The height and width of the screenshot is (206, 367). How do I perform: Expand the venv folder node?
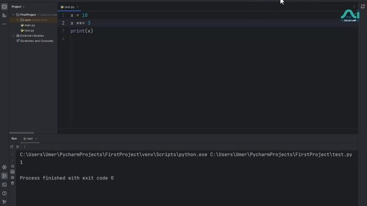(x=18, y=20)
